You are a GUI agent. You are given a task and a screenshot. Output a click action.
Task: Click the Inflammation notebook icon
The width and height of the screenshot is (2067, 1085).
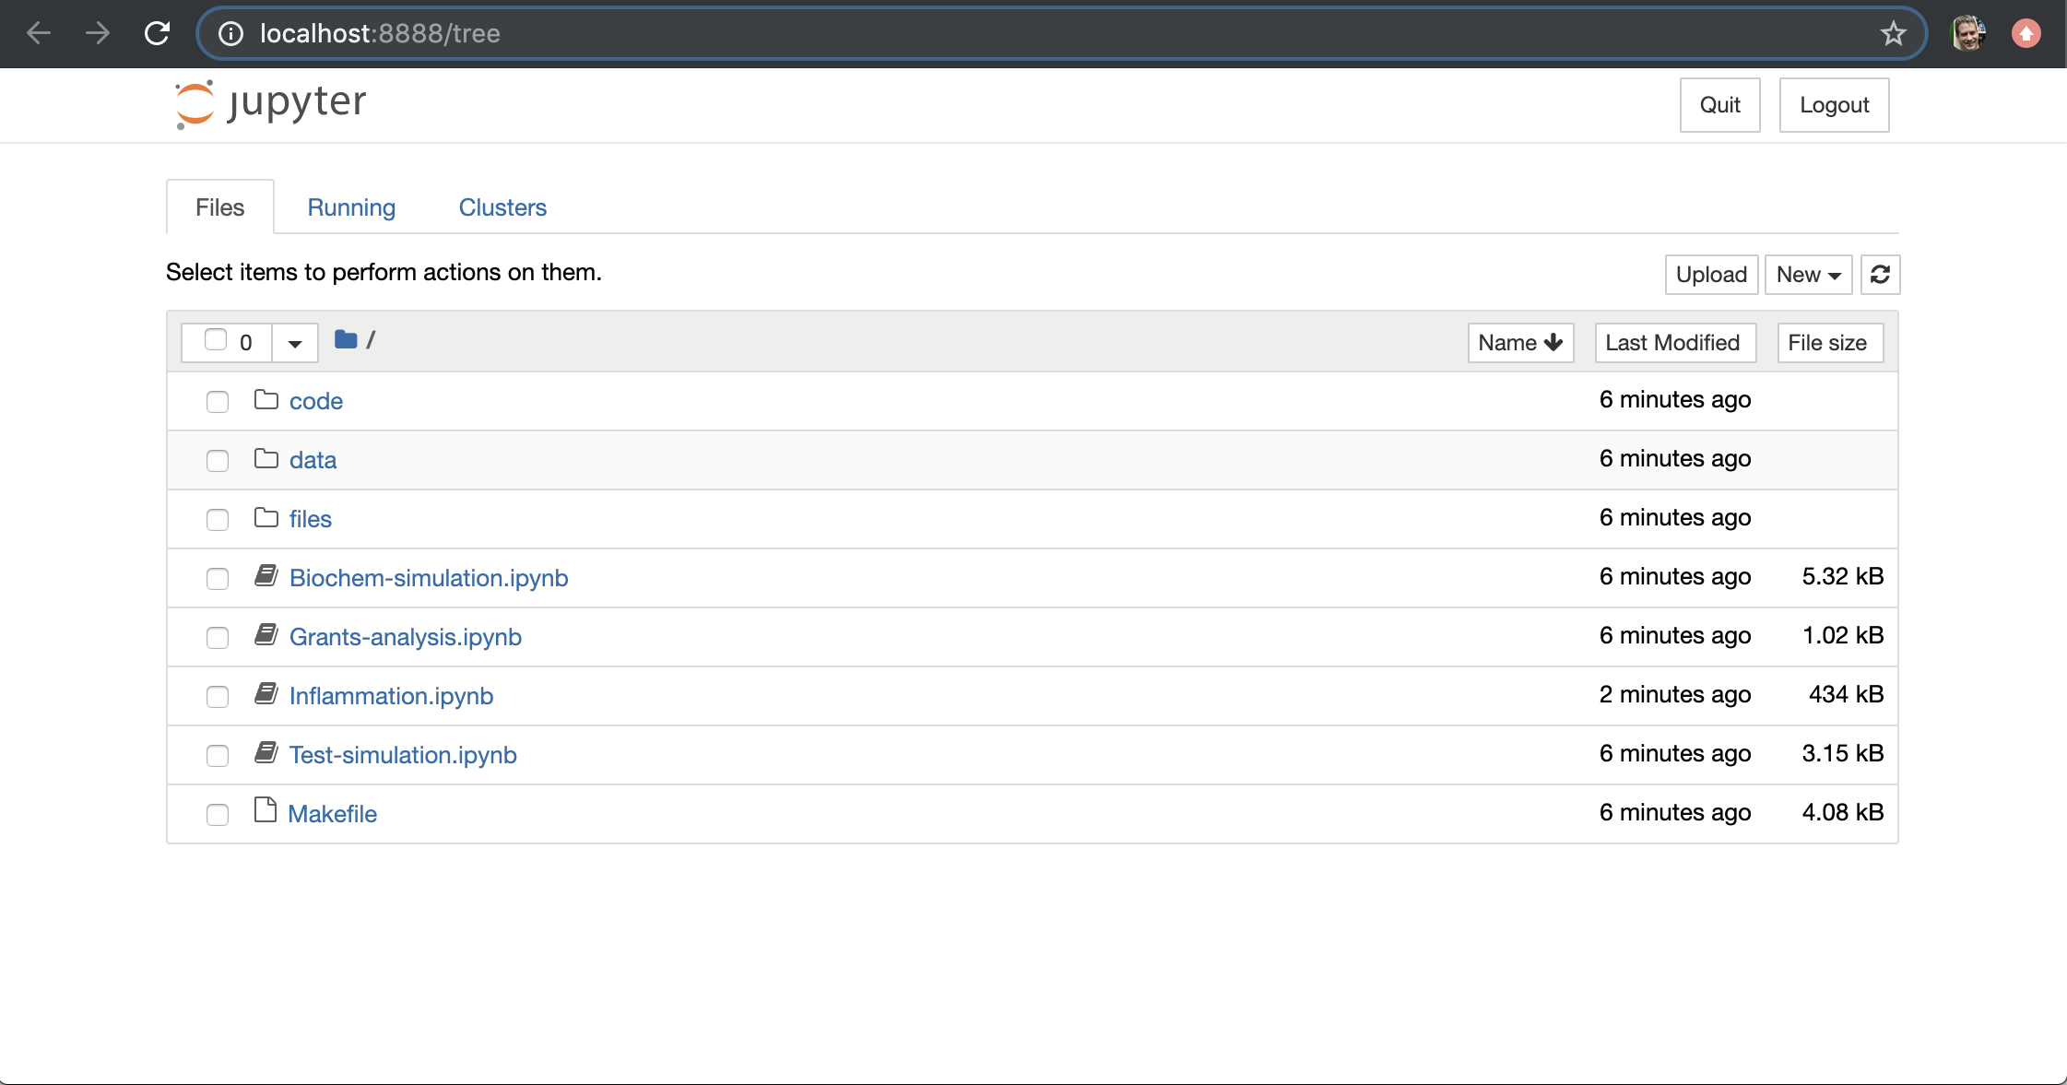click(266, 694)
